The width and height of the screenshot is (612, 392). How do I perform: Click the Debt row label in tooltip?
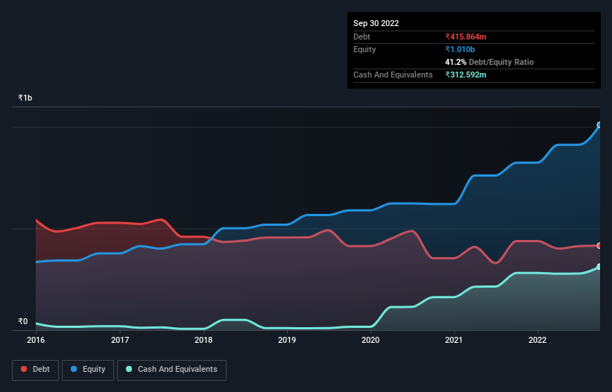(362, 37)
